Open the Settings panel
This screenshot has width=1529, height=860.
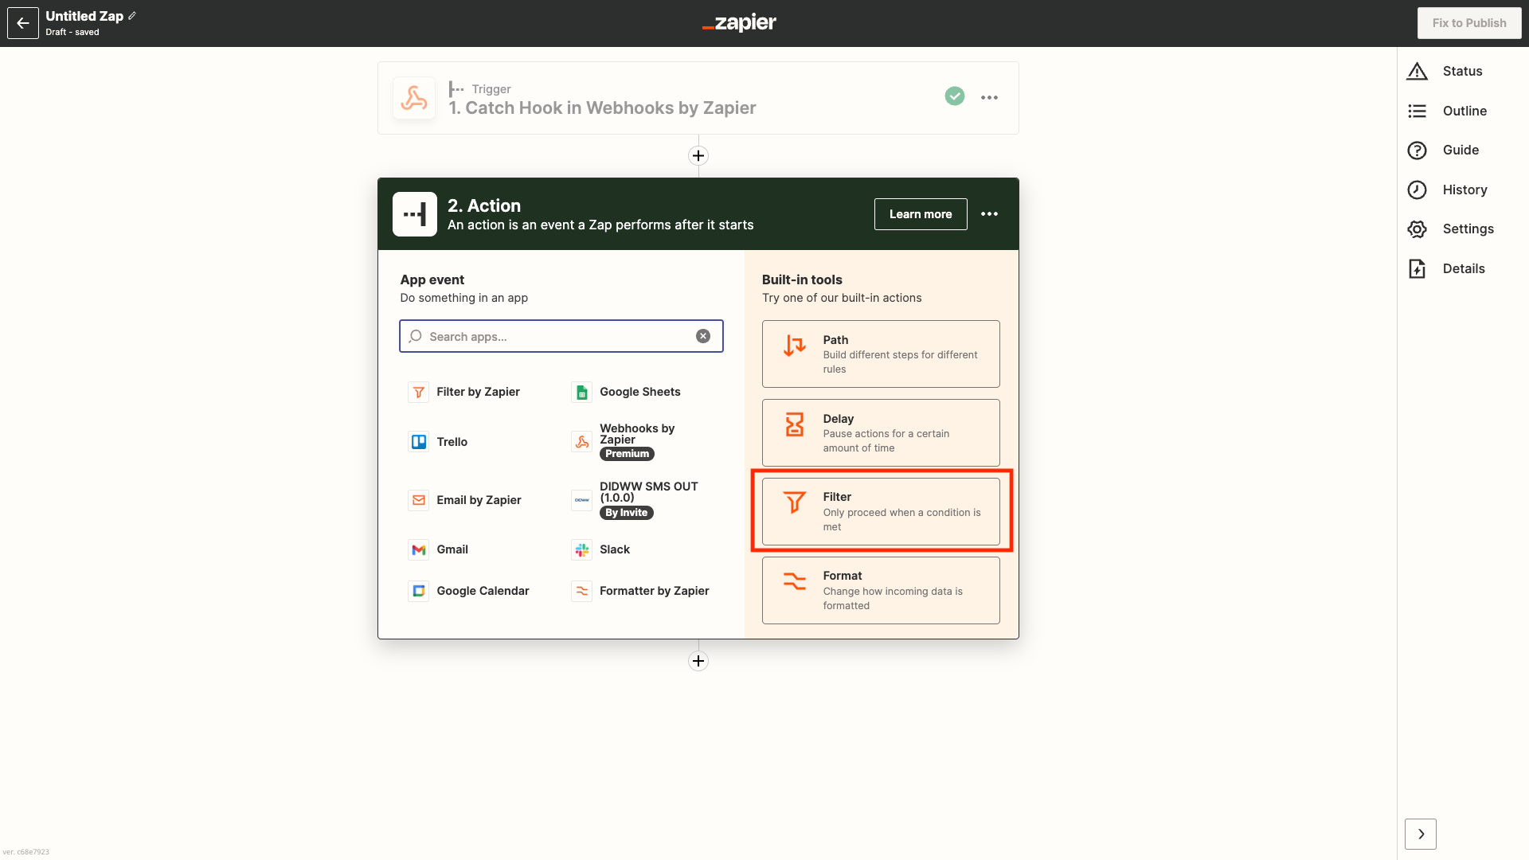[1450, 229]
